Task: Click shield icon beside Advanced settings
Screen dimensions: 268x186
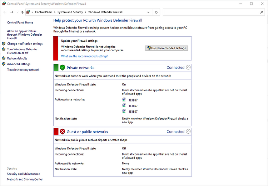Action: (4, 64)
